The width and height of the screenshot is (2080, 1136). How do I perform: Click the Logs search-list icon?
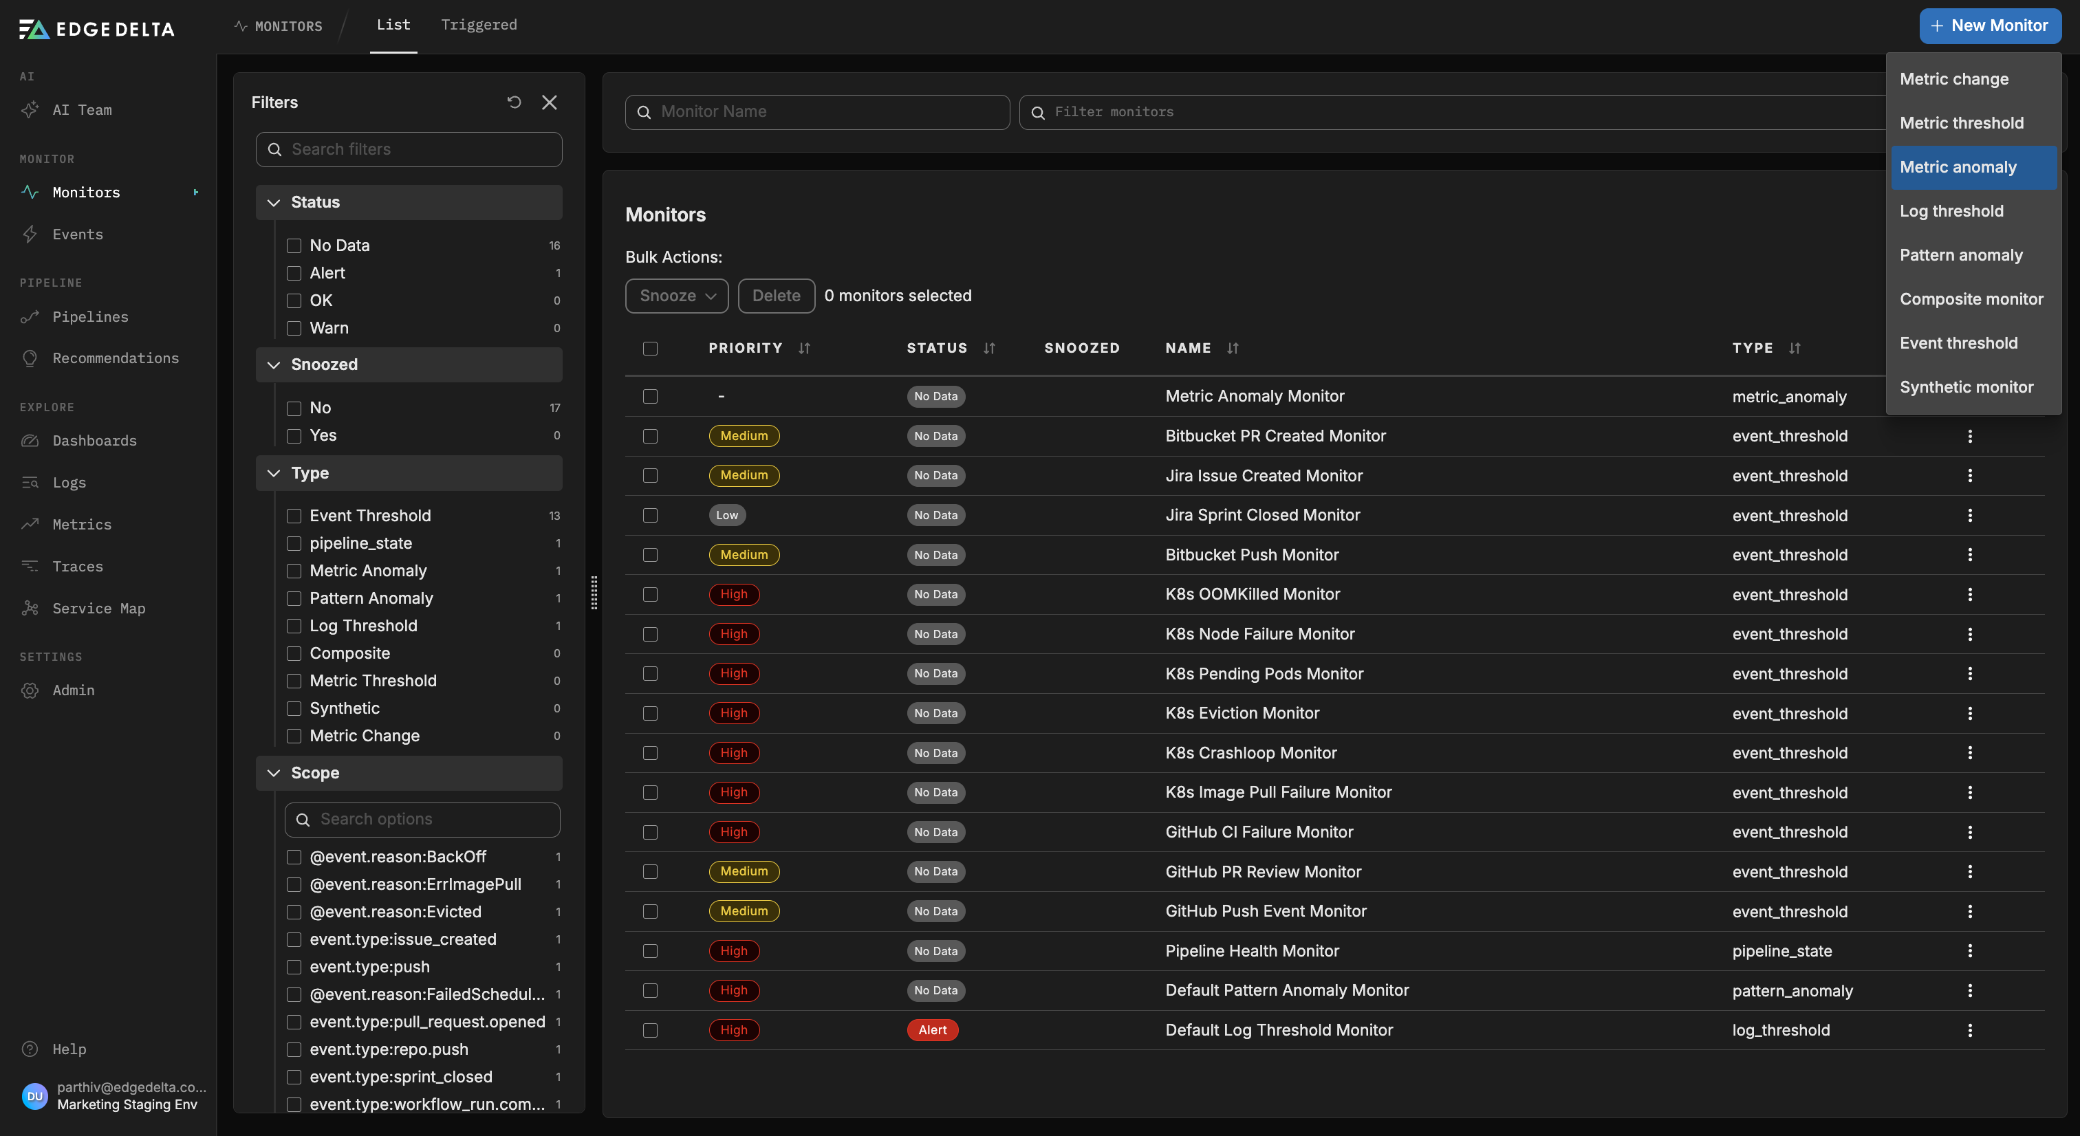[x=30, y=483]
